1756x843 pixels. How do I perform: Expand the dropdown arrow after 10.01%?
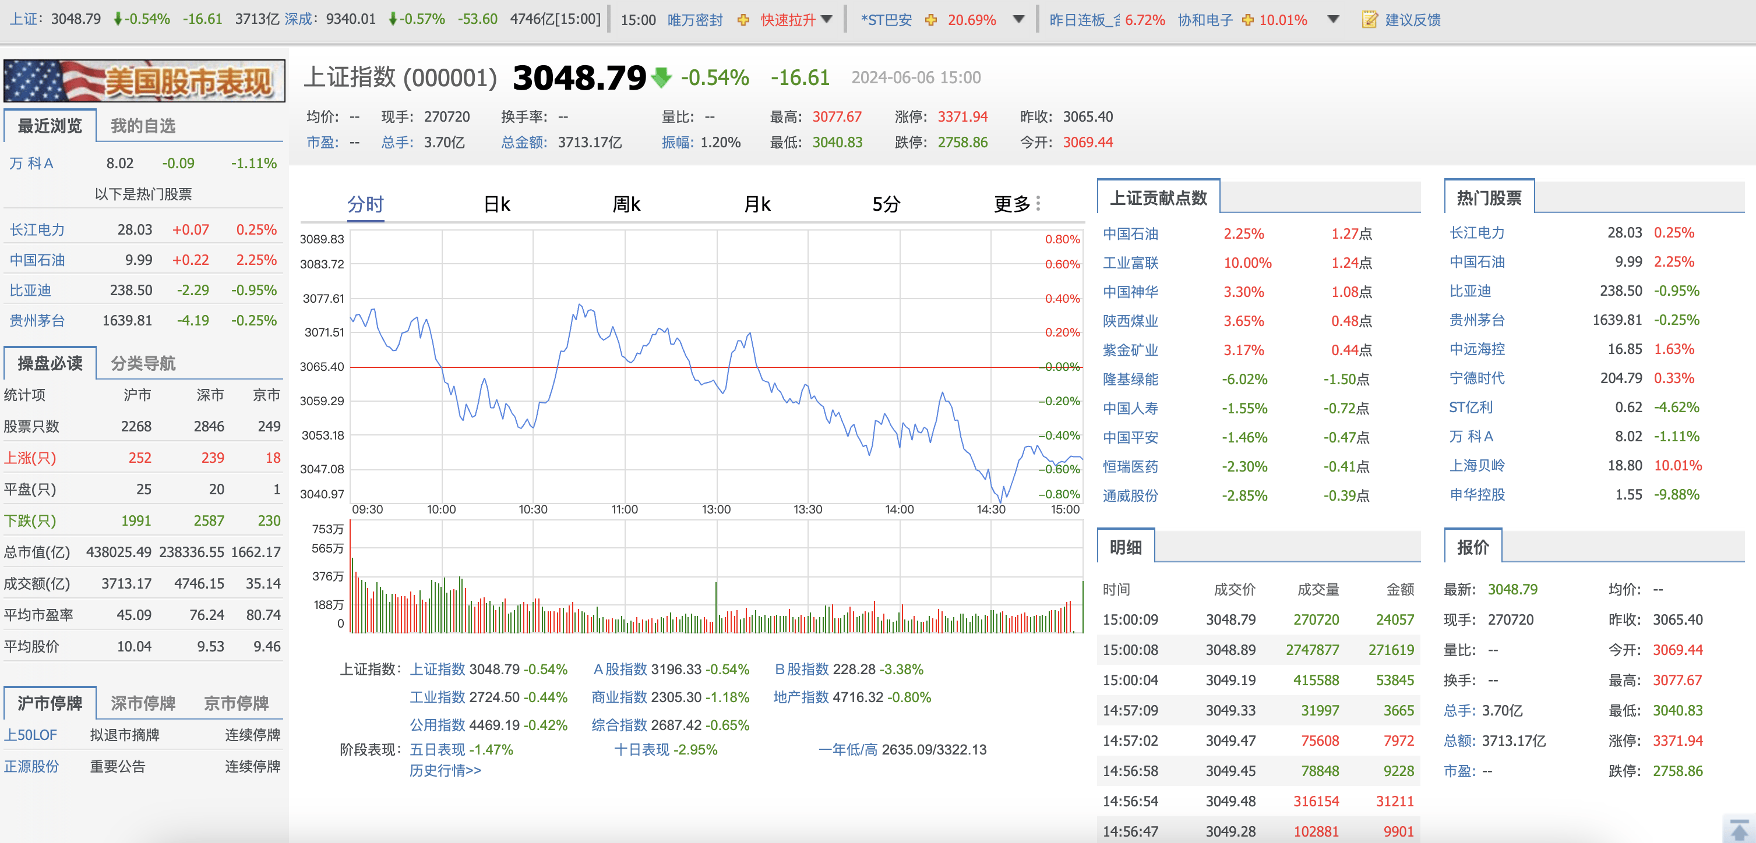[x=1334, y=19]
